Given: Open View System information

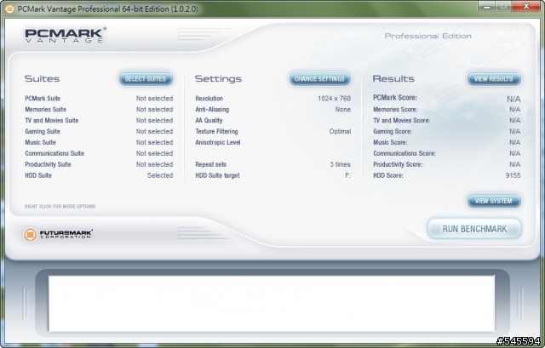Looking at the screenshot, I should click(494, 201).
